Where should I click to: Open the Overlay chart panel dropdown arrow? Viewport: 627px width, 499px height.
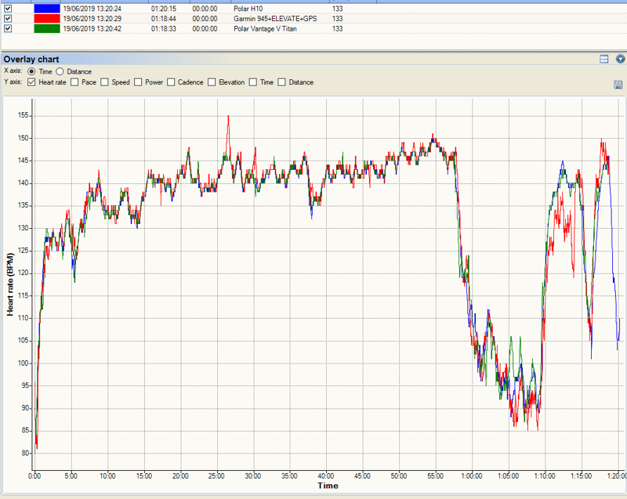620,59
